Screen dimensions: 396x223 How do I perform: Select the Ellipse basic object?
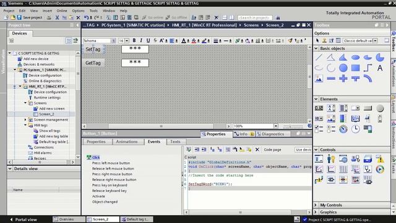point(355,58)
